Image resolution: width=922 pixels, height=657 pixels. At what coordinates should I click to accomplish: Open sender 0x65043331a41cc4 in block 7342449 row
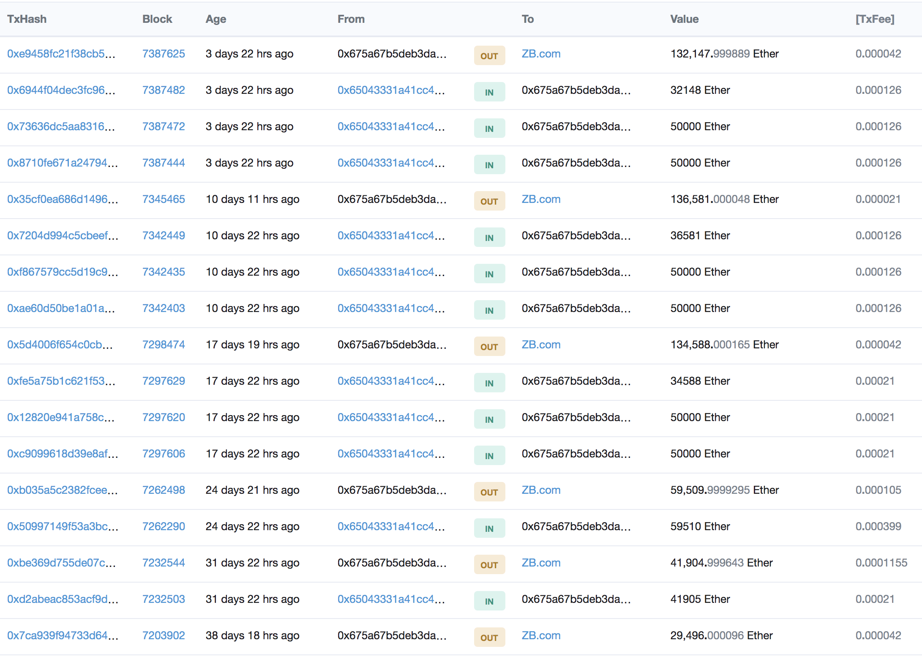point(391,235)
